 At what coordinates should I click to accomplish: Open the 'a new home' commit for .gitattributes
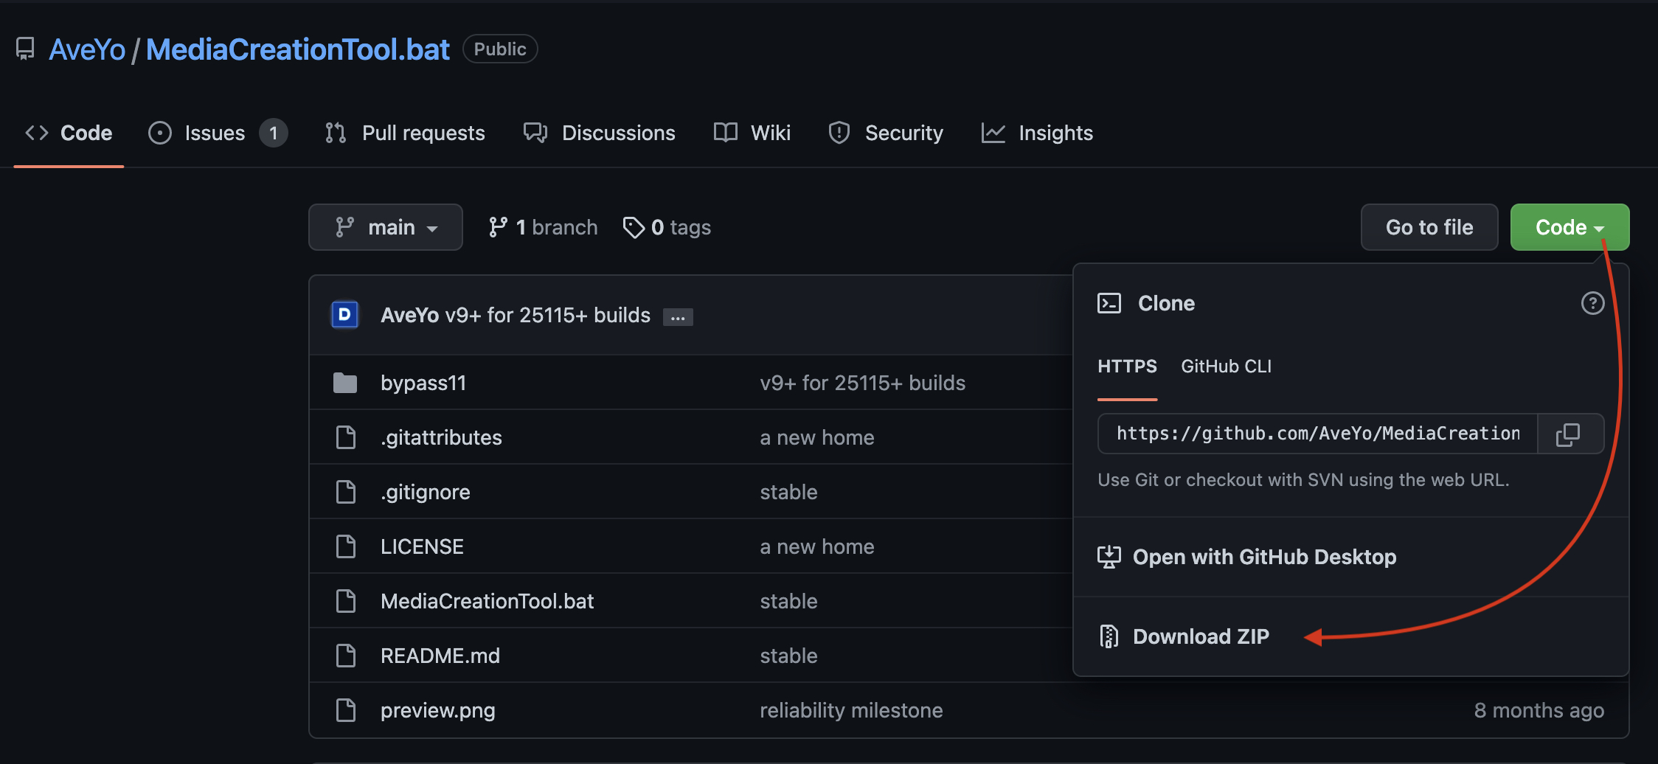(817, 437)
